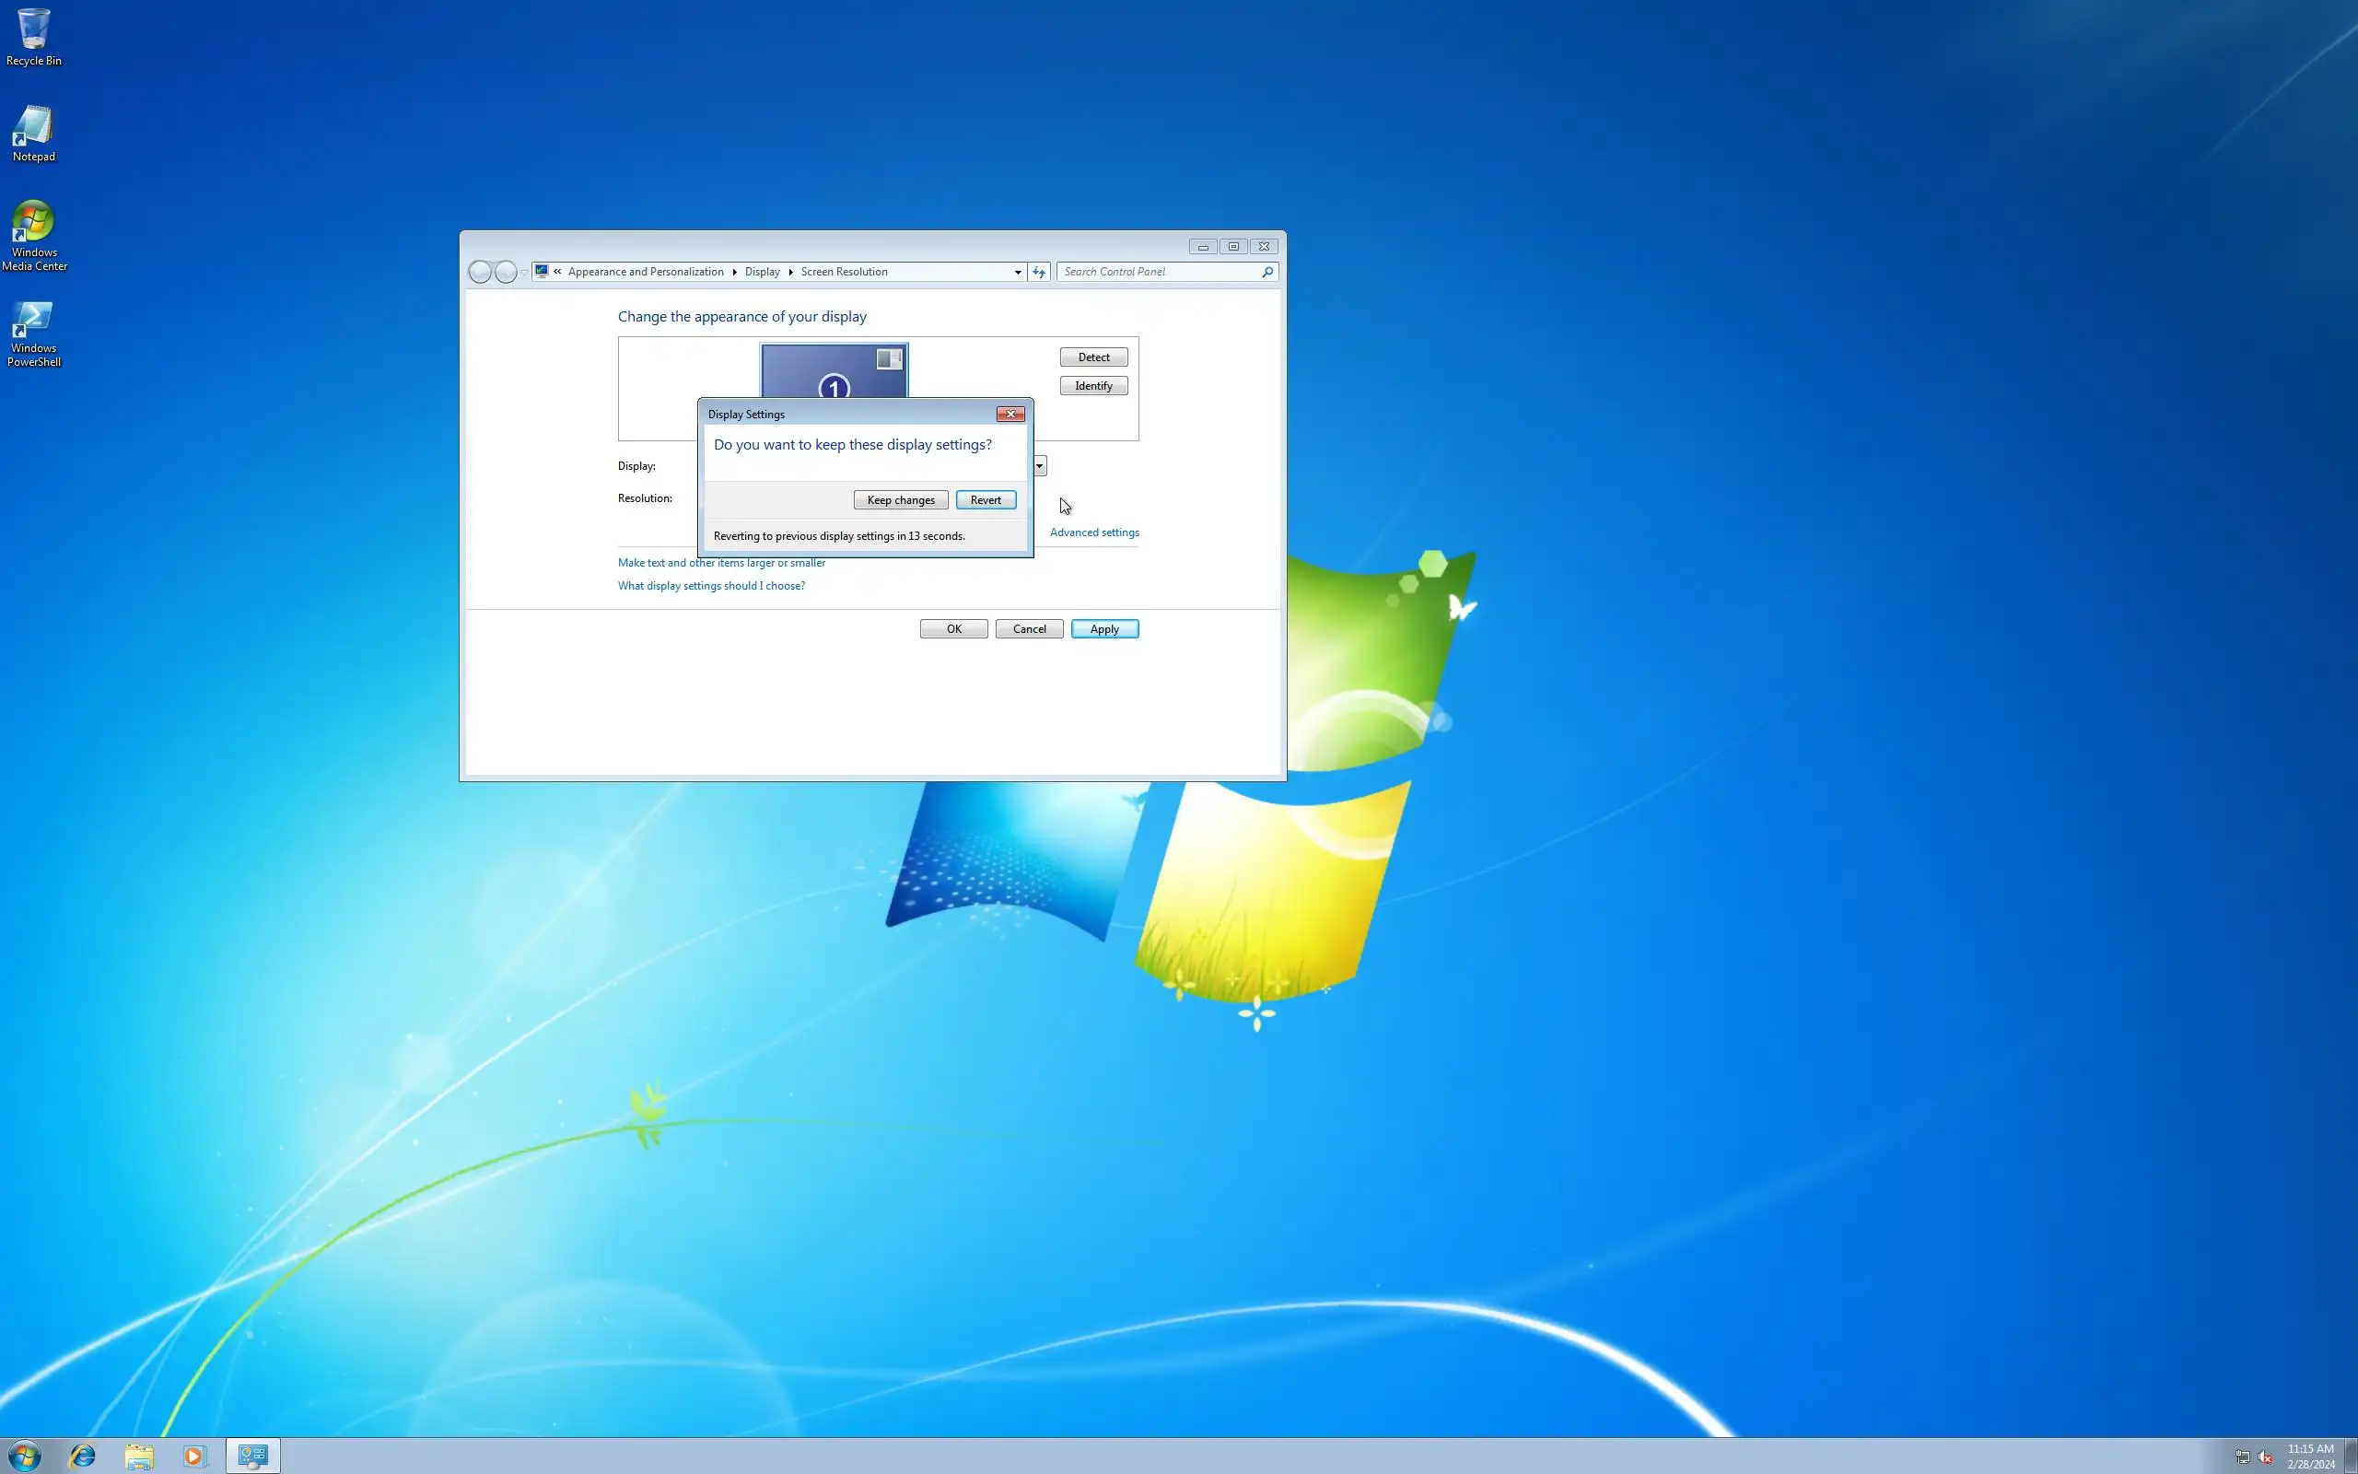The height and width of the screenshot is (1474, 2358).
Task: Select monitor 1 thumbnail
Action: pos(833,371)
